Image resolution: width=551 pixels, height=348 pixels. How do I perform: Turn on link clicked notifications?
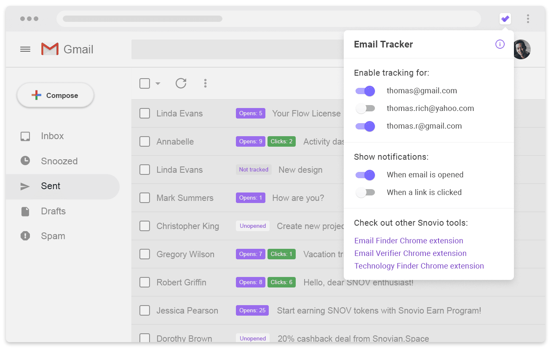pyautogui.click(x=365, y=192)
